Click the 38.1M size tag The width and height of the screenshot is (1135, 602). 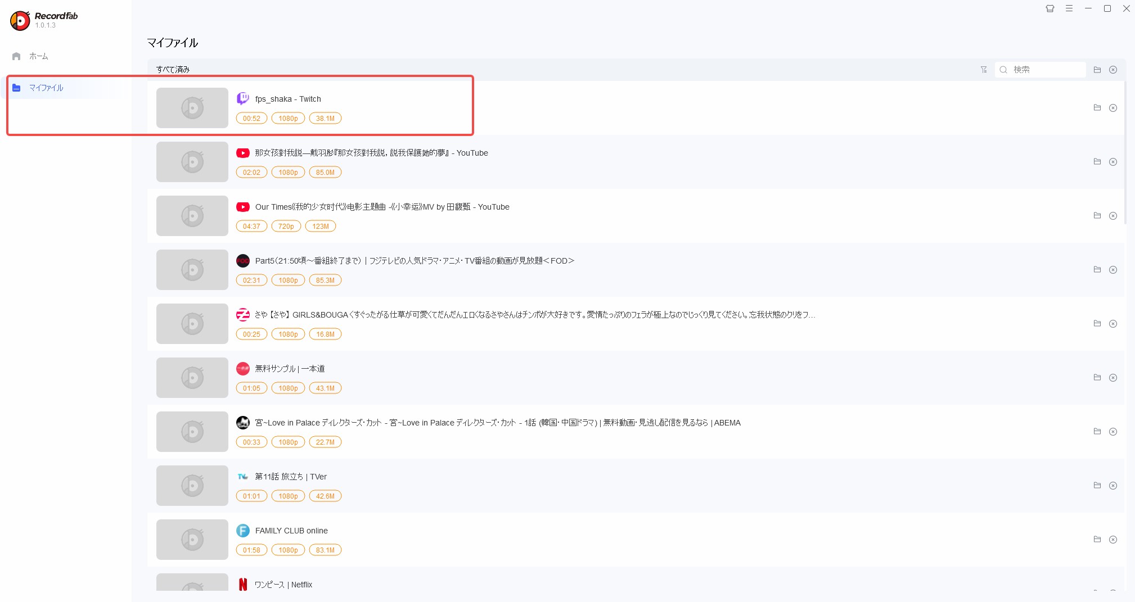[x=325, y=118]
